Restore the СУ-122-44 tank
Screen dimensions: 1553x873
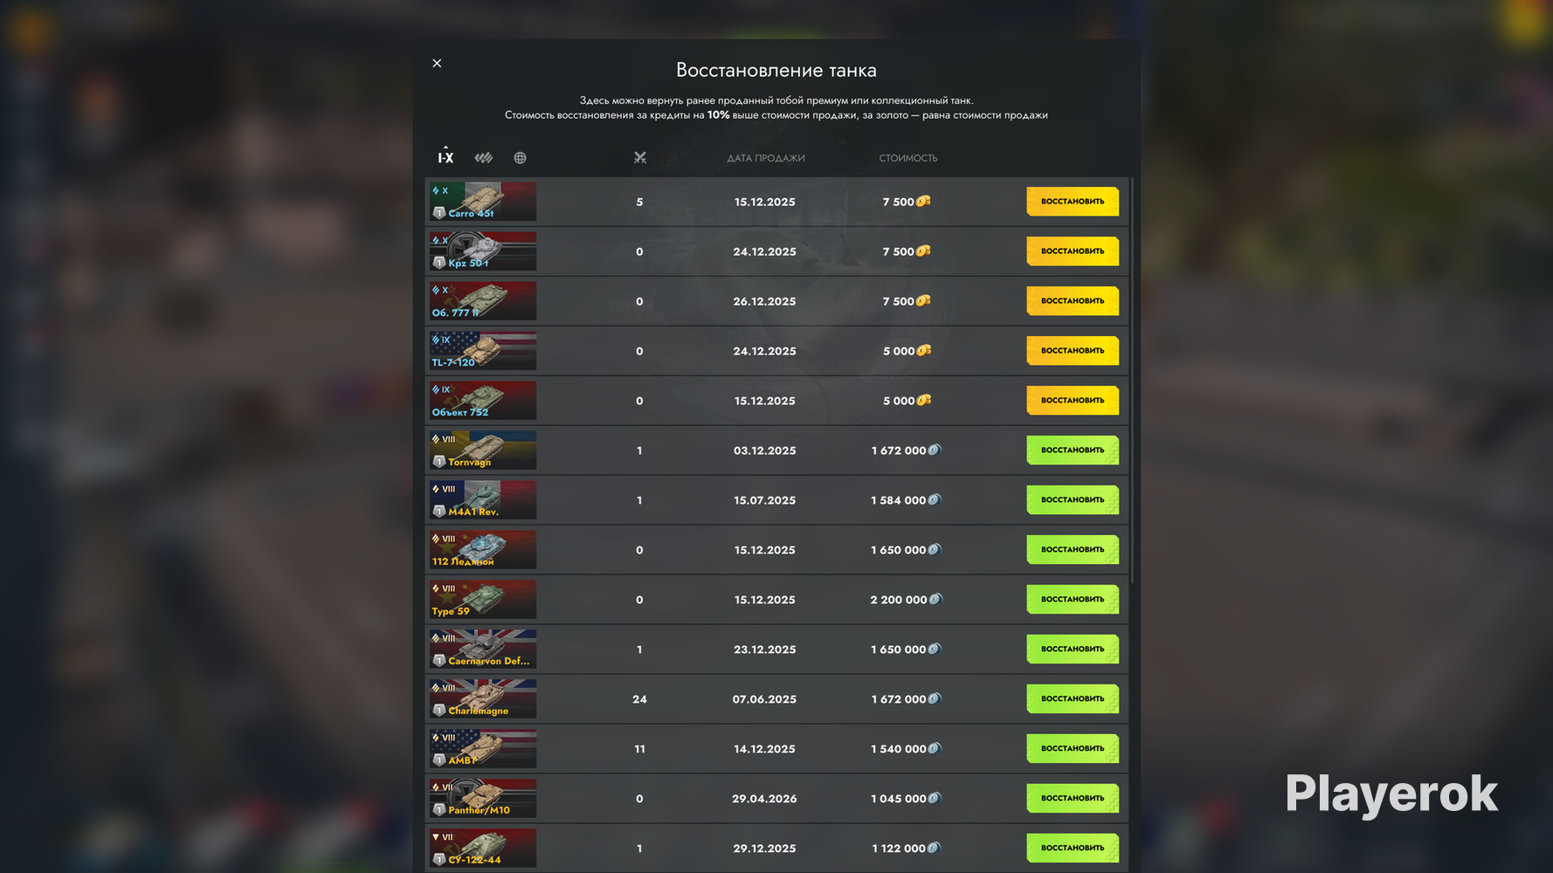pos(1073,849)
